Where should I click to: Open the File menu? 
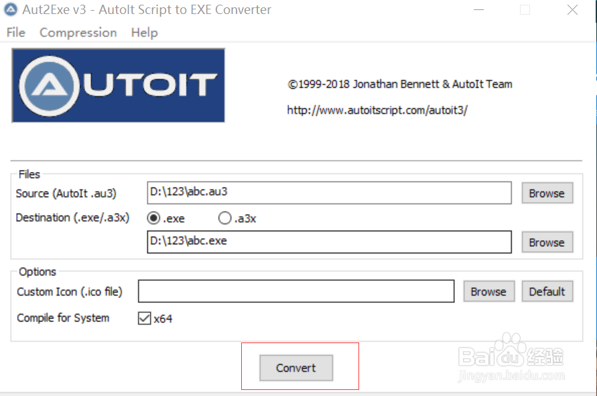pyautogui.click(x=15, y=33)
